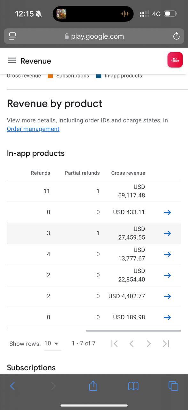This screenshot has width=188, height=410.
Task: Go back in Safari
Action: pyautogui.click(x=12, y=386)
